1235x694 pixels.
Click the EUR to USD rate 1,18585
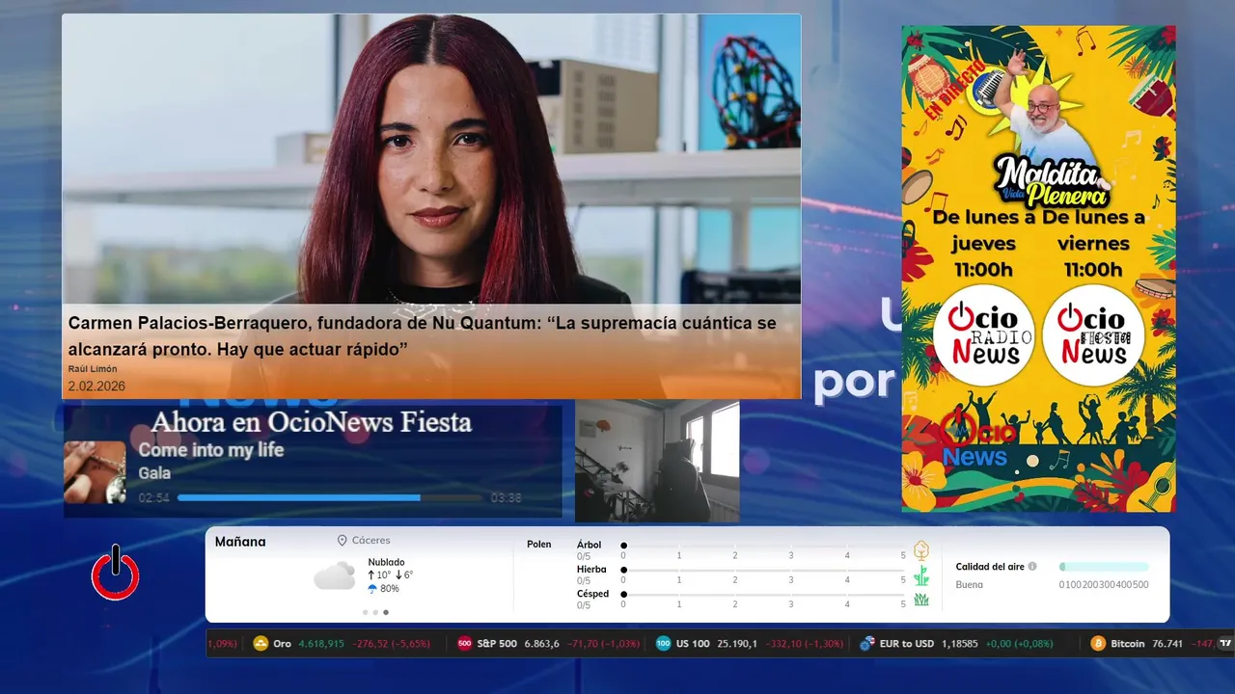[x=960, y=643]
